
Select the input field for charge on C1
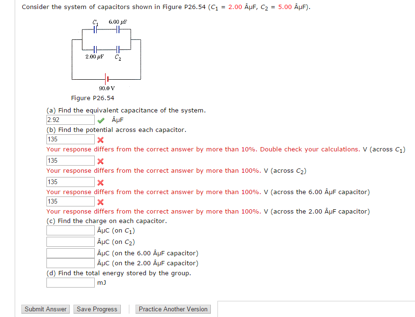coord(70,230)
